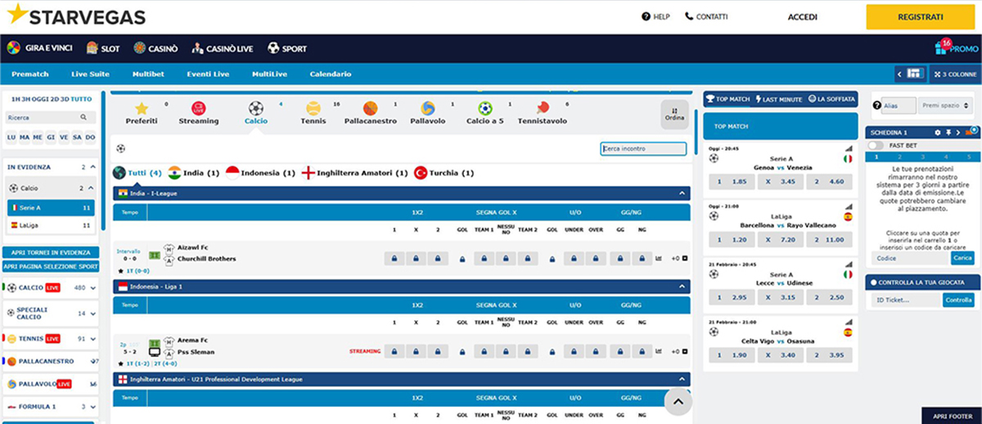
Task: Switch to Last Minute tab
Action: pyautogui.click(x=778, y=98)
